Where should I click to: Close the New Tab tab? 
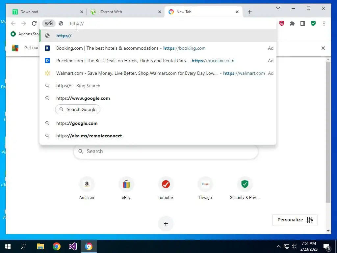point(237,12)
